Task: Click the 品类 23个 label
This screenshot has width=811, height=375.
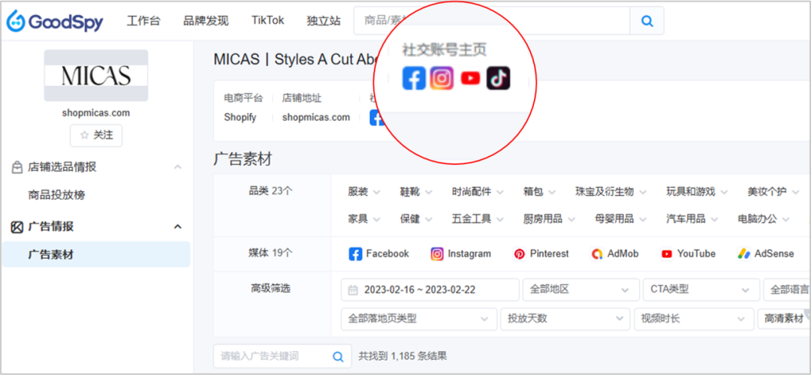Action: click(270, 191)
